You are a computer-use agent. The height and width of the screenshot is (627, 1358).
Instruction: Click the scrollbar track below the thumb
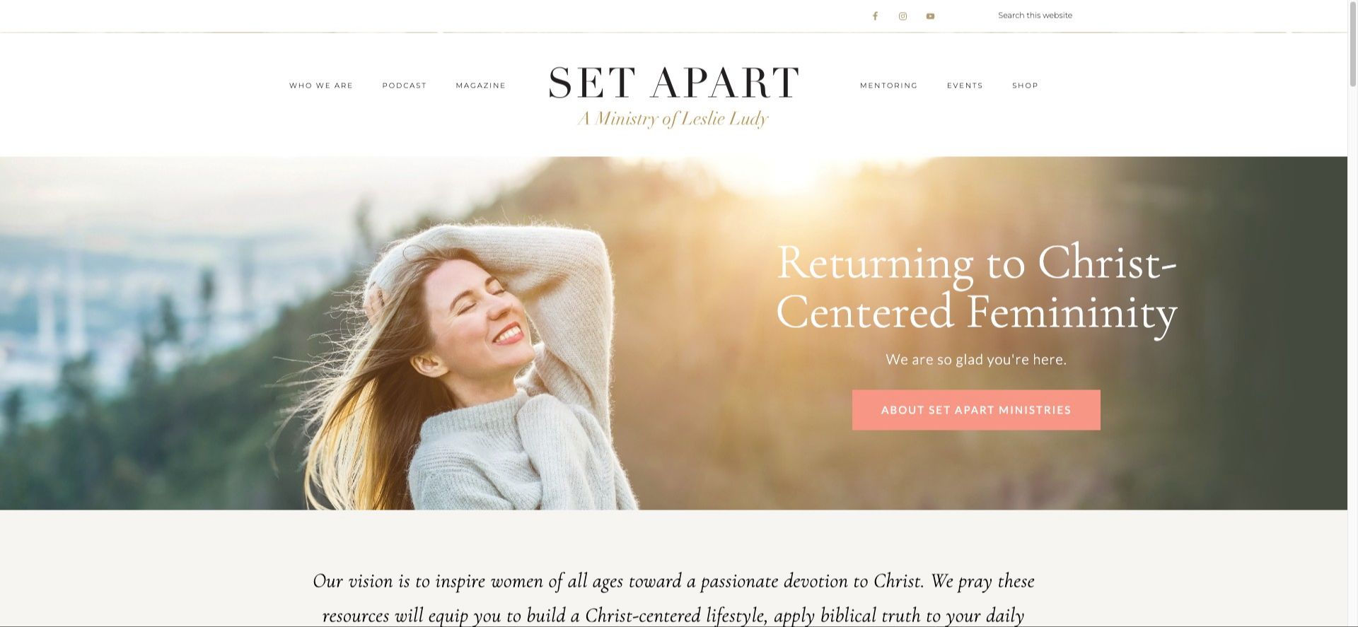1352,353
